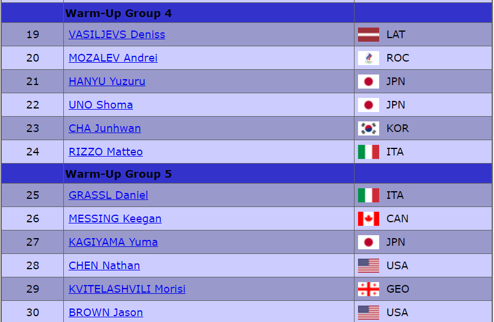Screen dimensions: 494x322
Task: Click the Latvia flag icon beside LAT
Action: tap(368, 35)
